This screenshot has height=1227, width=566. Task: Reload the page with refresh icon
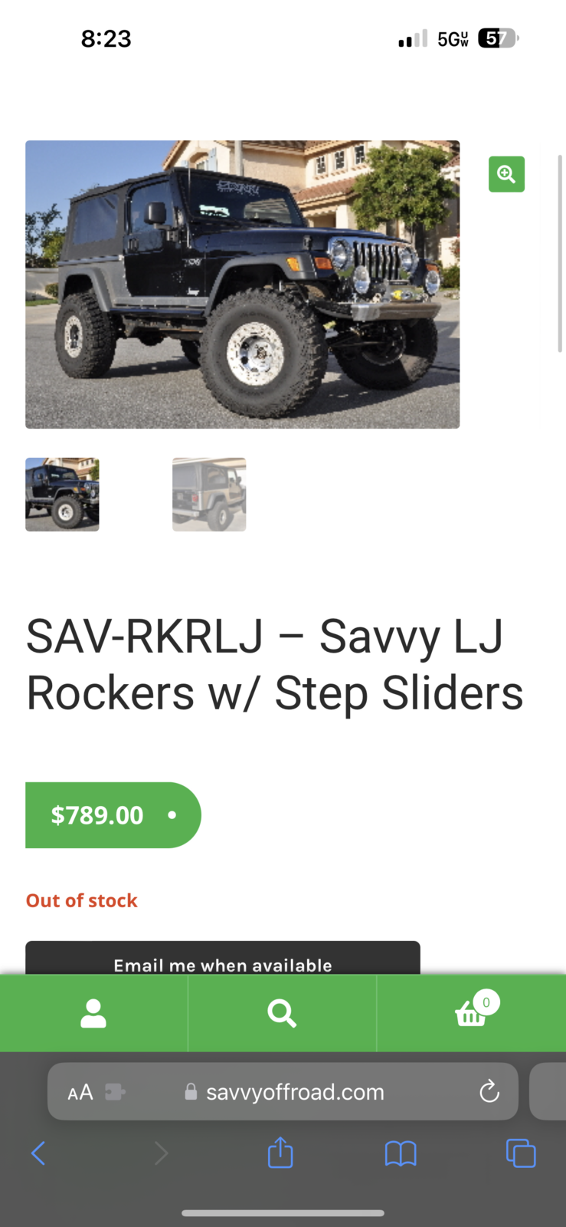(489, 1091)
